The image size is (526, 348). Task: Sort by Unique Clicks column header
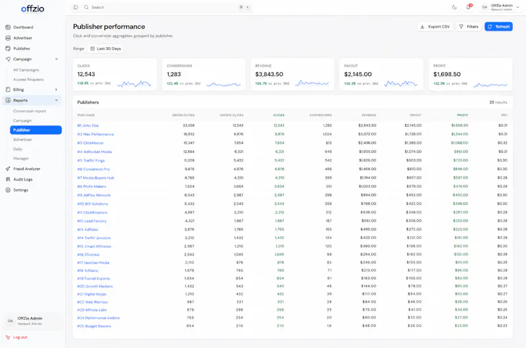231,115
